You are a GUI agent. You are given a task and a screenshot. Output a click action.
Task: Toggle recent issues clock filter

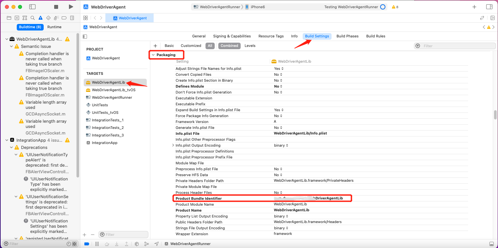(x=69, y=244)
